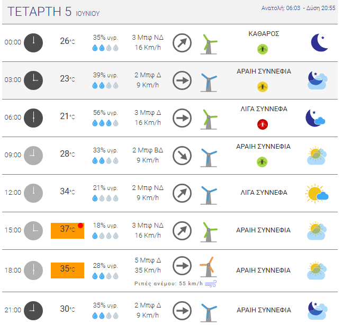Click the humidity droplets under 56% υγρ.

coord(105,123)
